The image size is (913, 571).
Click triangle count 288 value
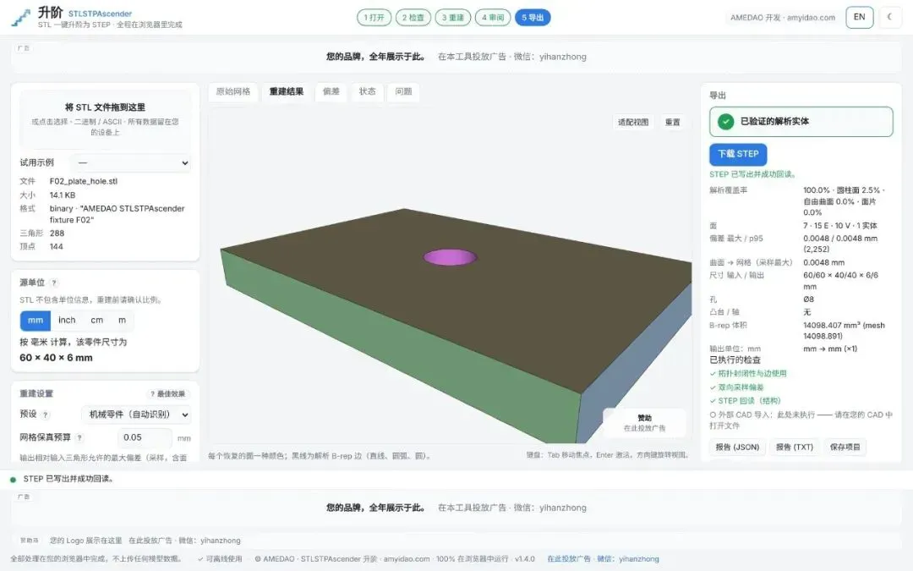pos(57,233)
